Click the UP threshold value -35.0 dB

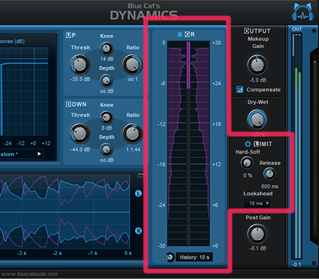click(x=80, y=79)
